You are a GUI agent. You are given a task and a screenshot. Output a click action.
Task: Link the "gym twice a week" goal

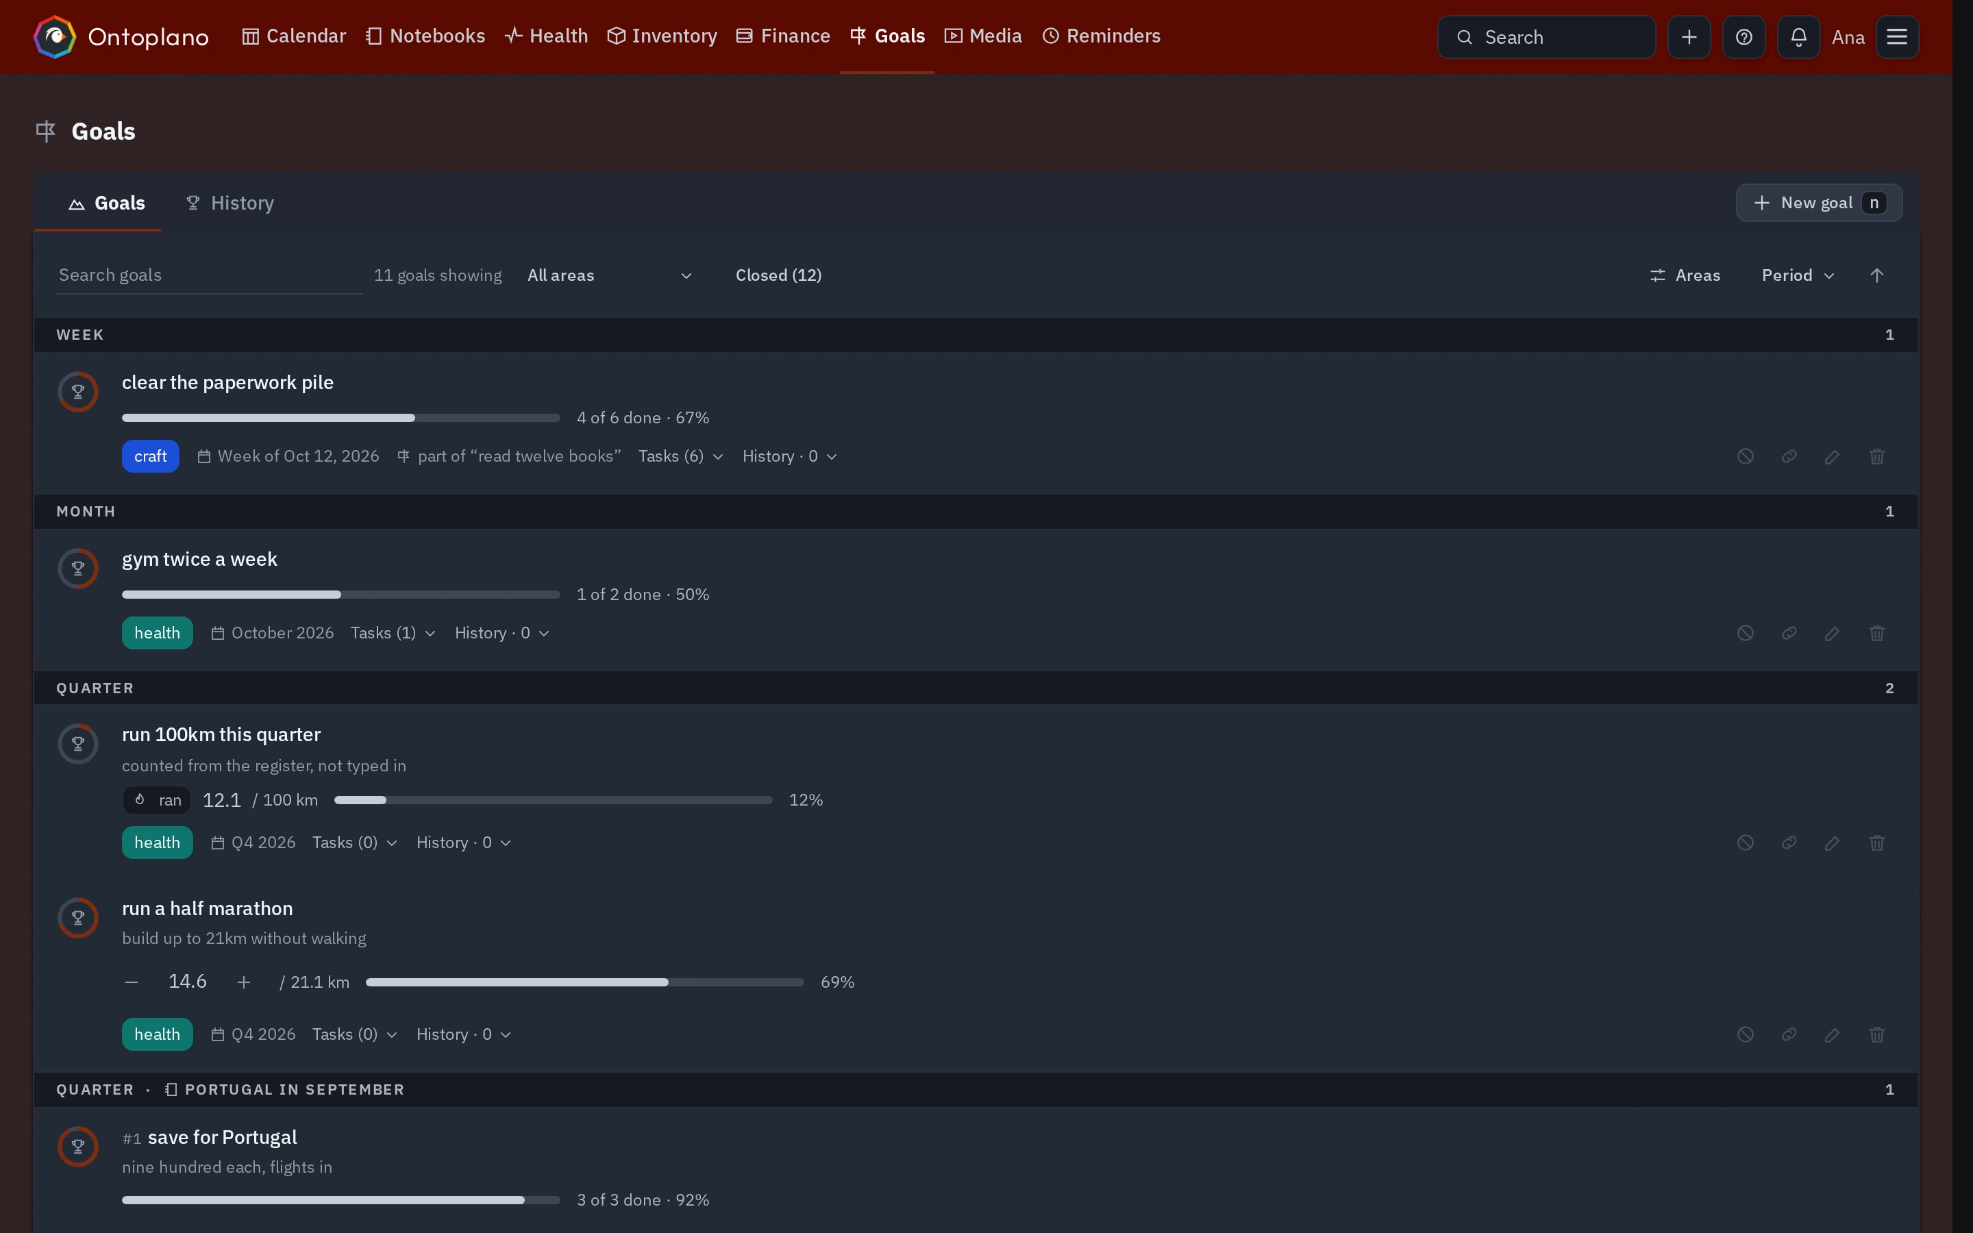(x=1789, y=633)
